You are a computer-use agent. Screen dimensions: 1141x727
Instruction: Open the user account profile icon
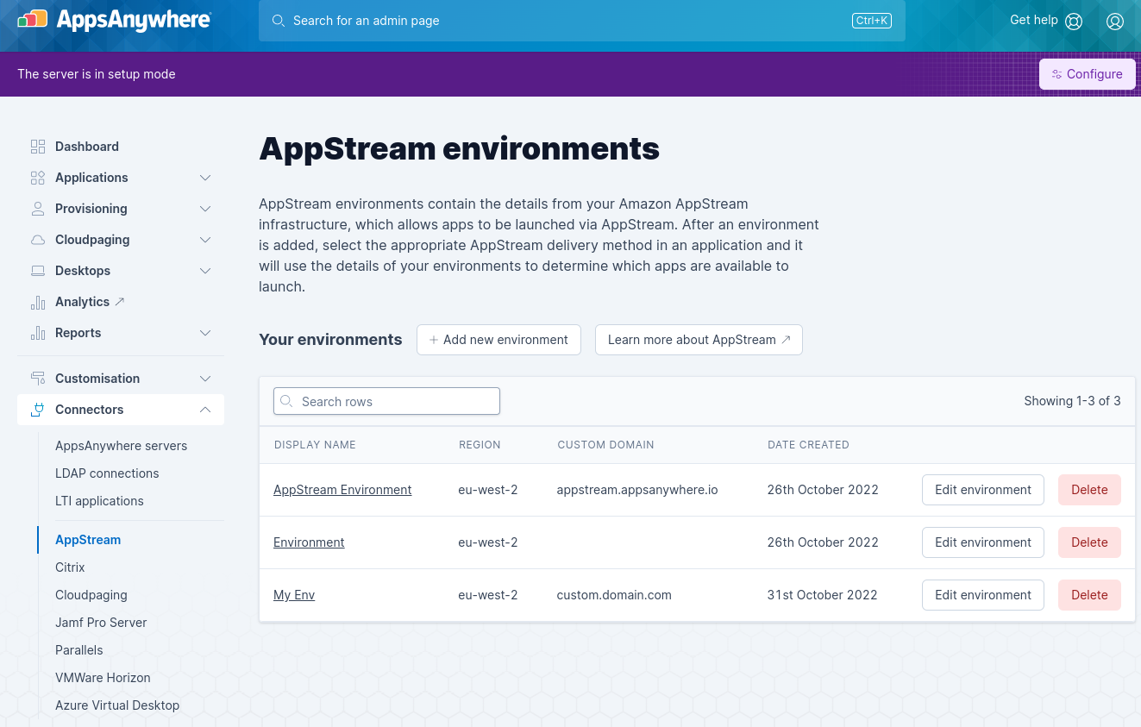coord(1114,22)
